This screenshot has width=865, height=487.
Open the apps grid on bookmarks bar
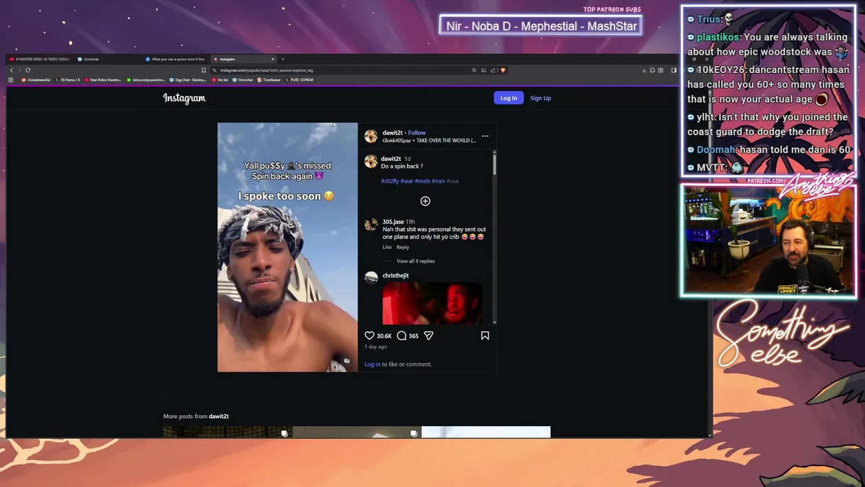tap(11, 80)
